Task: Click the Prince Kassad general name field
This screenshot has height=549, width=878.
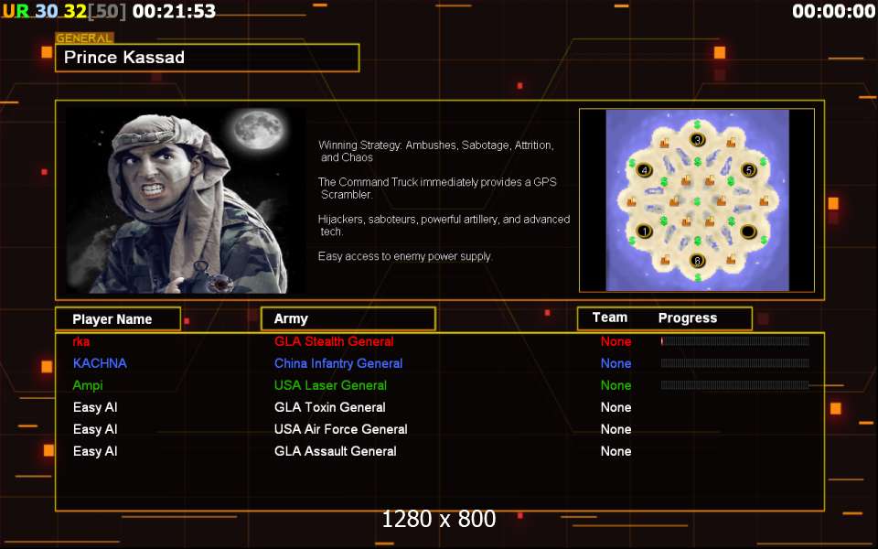Action: 208,58
